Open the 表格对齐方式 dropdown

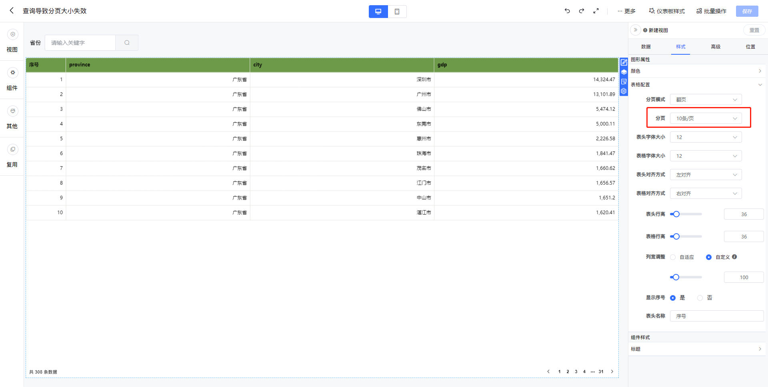click(706, 193)
